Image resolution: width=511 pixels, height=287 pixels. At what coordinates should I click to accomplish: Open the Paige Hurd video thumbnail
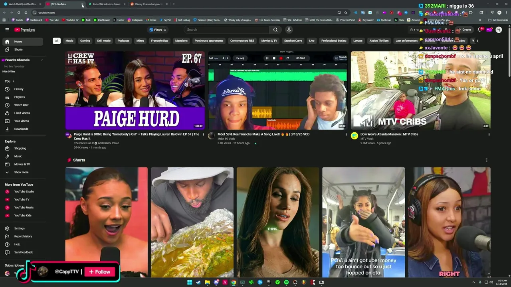pos(135,90)
